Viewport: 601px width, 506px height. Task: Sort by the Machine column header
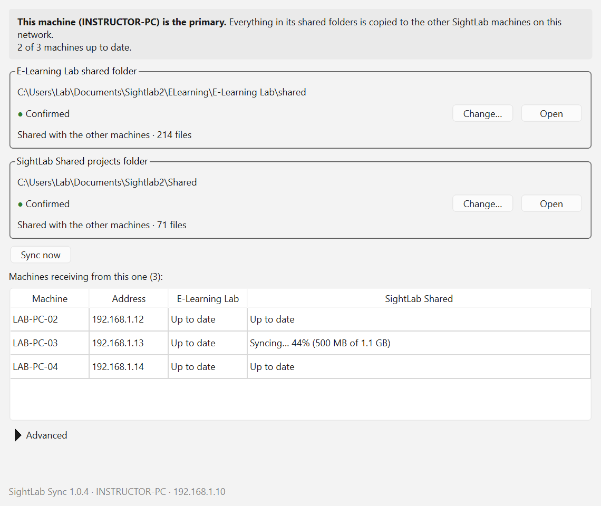point(50,299)
